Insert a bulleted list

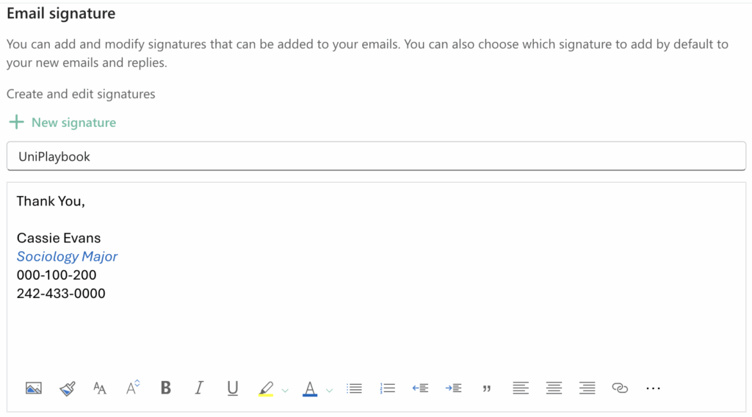[355, 388]
